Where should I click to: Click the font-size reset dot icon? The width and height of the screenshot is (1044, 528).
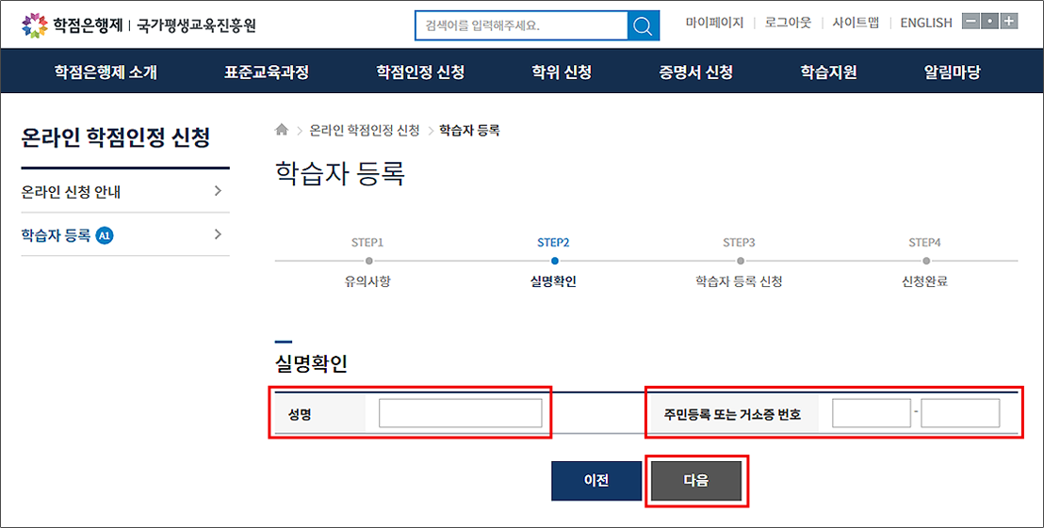[x=989, y=22]
